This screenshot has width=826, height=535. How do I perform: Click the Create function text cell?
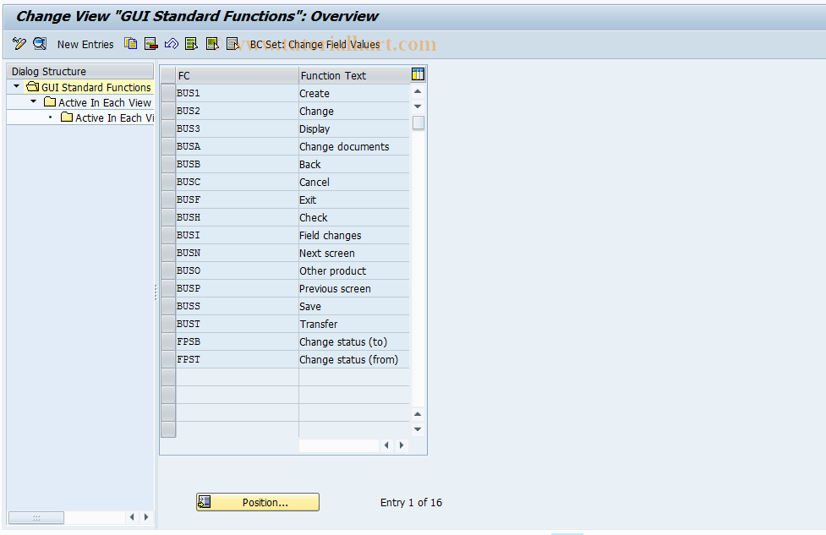tap(354, 93)
